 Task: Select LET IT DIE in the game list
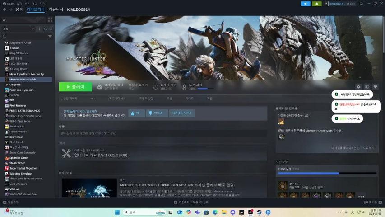pyautogui.click(x=16, y=59)
